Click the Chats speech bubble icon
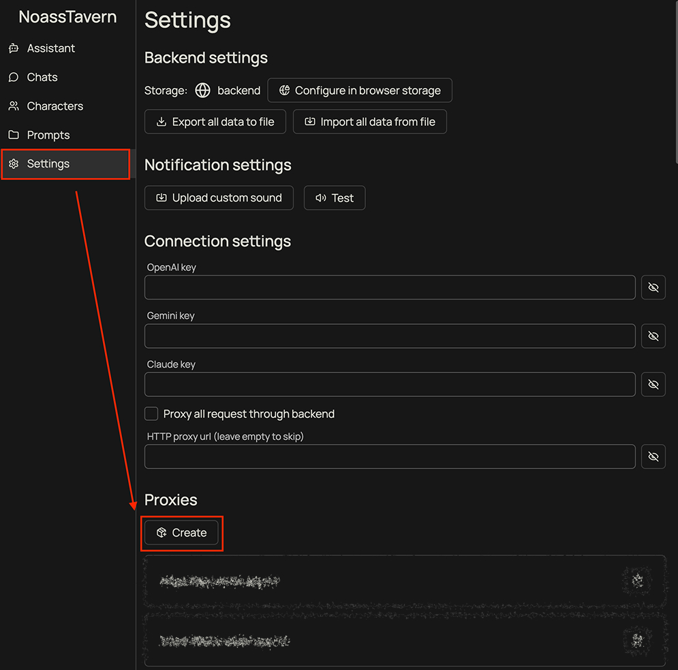This screenshot has height=670, width=678. click(14, 78)
